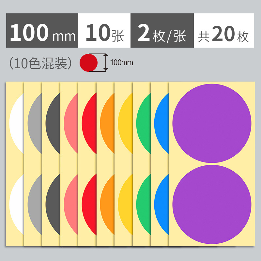Click the 100mm measurement text
The height and width of the screenshot is (261, 261).
tap(122, 63)
